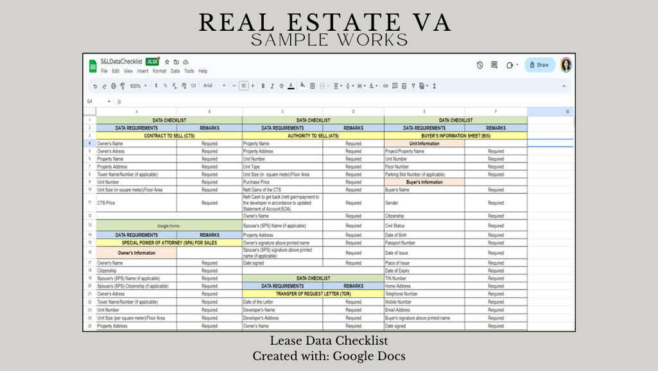
Task: Check the cloud document status icon
Action: pos(186,62)
